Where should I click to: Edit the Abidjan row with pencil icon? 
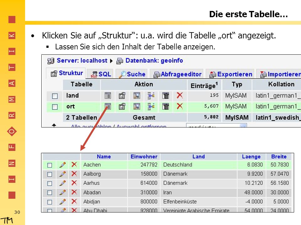[x=62, y=202]
